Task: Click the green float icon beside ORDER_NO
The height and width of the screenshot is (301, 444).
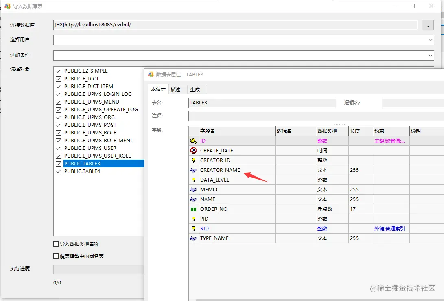Action: coord(193,209)
